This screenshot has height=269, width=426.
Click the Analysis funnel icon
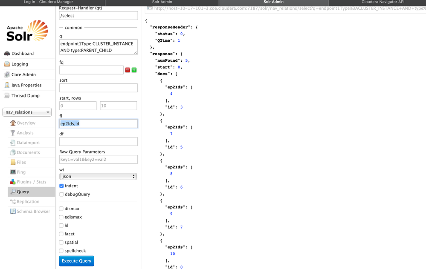13,133
